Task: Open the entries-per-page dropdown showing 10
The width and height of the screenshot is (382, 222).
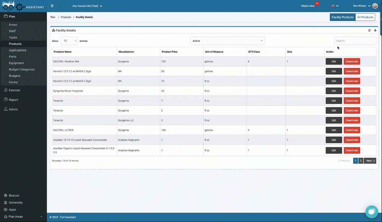Action: pyautogui.click(x=69, y=41)
